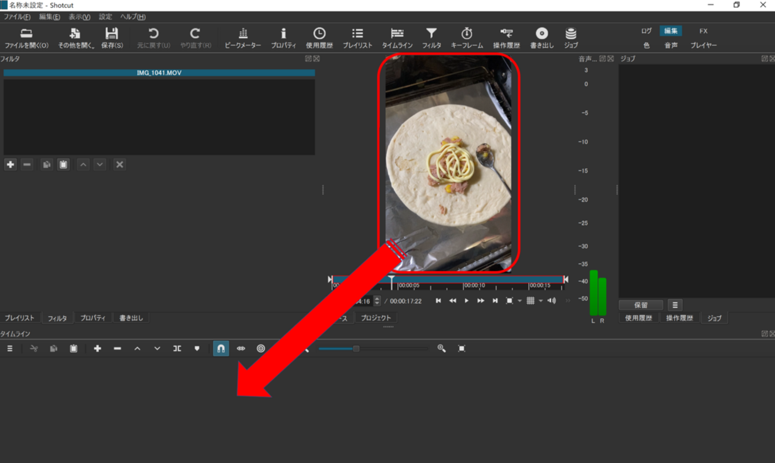Toggle scrub while dragging in timeline toolbar

[241, 349]
